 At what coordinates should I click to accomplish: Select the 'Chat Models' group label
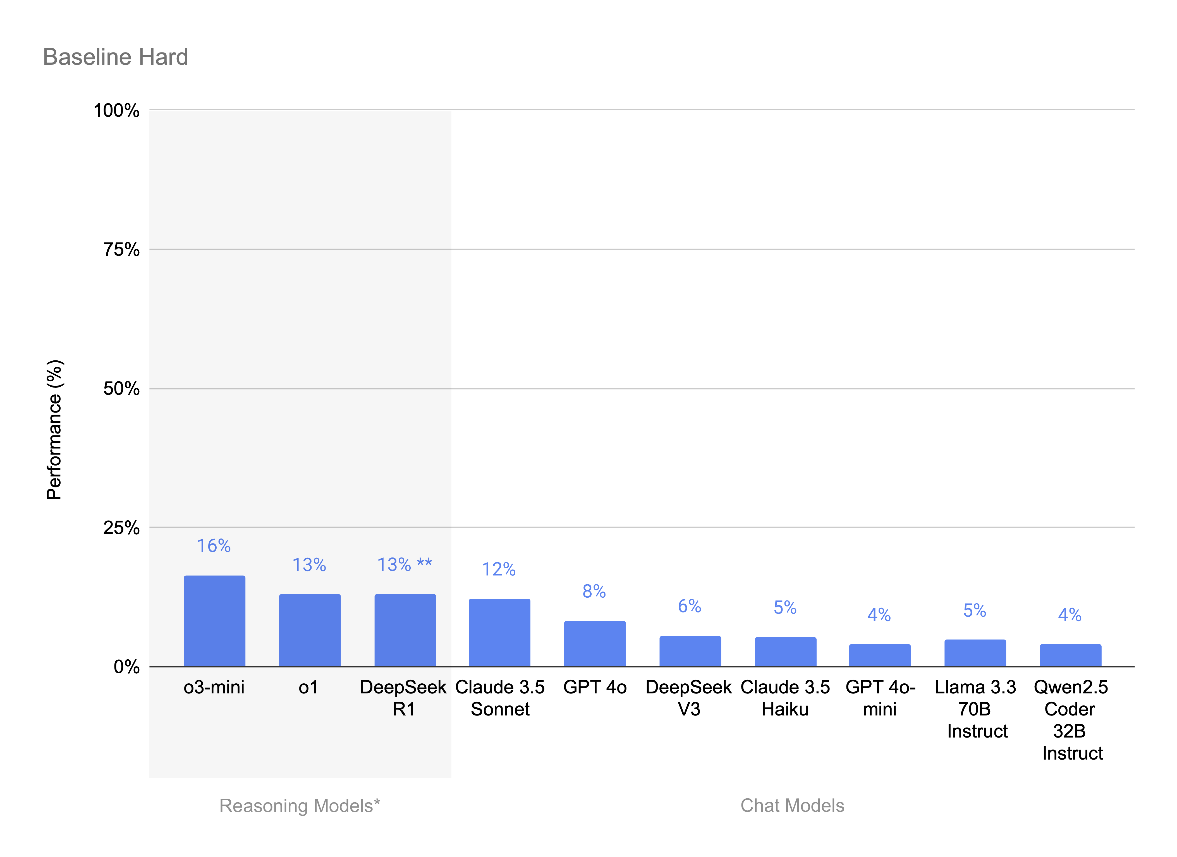(x=792, y=806)
